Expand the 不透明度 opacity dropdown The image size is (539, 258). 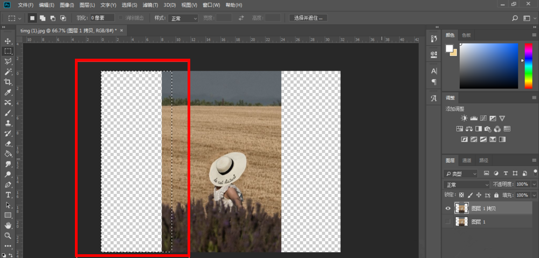click(x=534, y=185)
